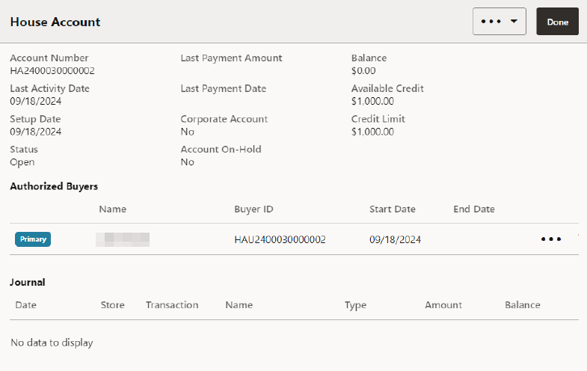Click the Done button
The image size is (587, 371).
557,22
